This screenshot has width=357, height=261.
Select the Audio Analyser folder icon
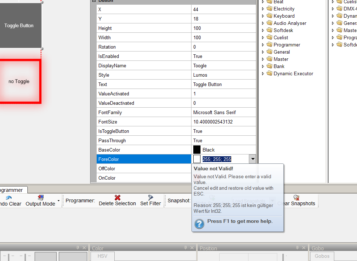269,23
